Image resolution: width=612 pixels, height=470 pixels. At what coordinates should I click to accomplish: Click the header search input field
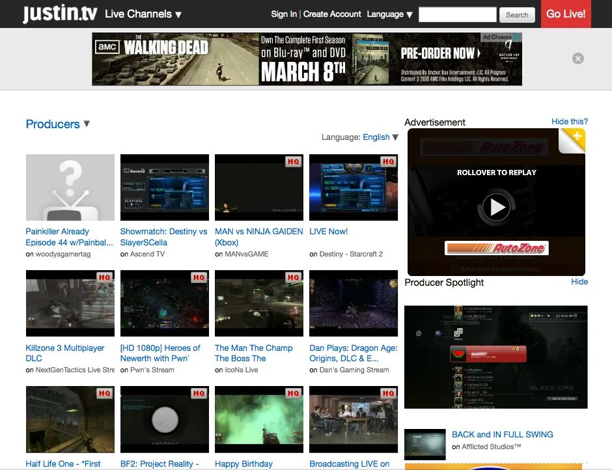click(458, 14)
